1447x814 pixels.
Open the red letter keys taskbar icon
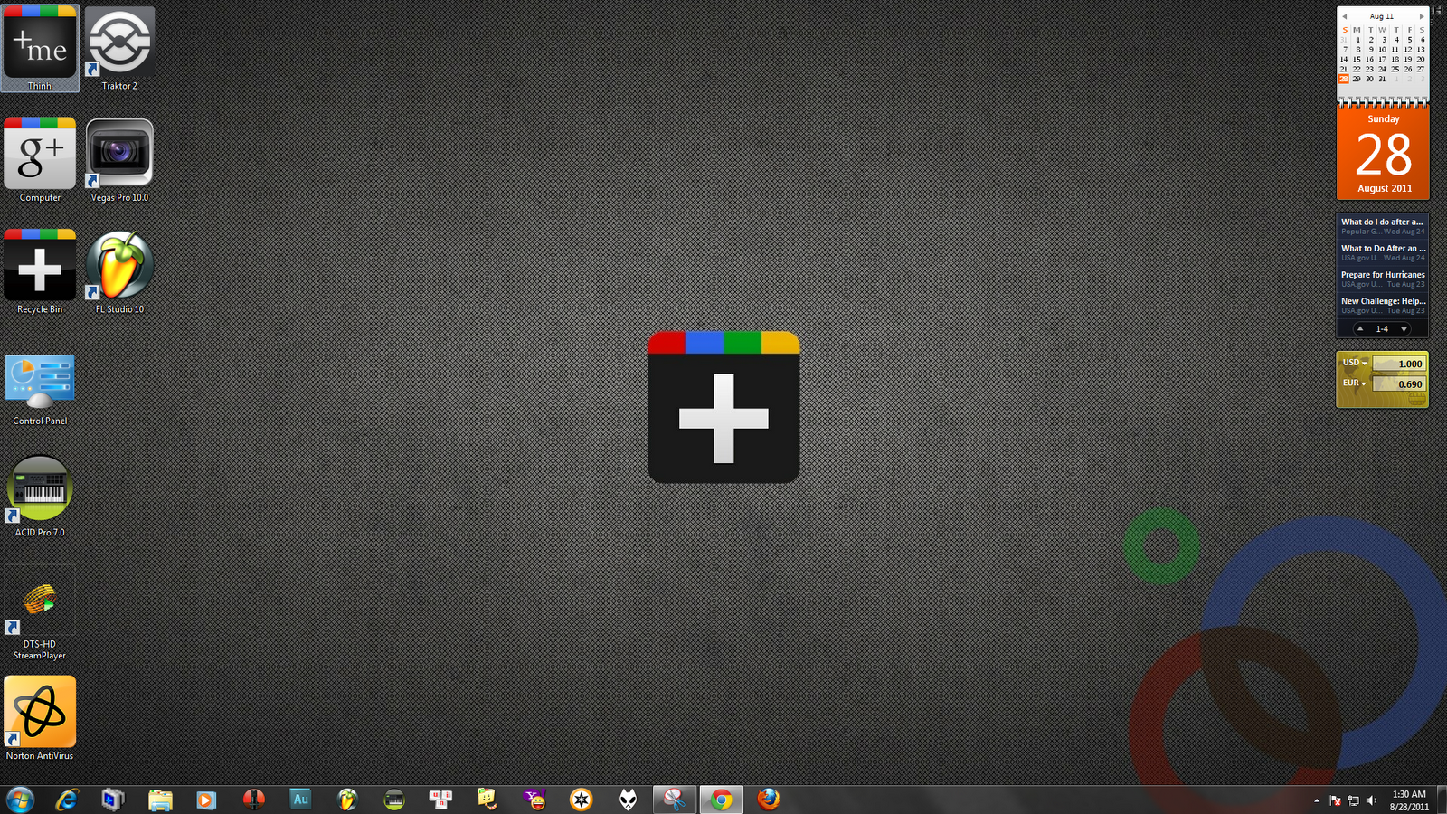tap(441, 800)
